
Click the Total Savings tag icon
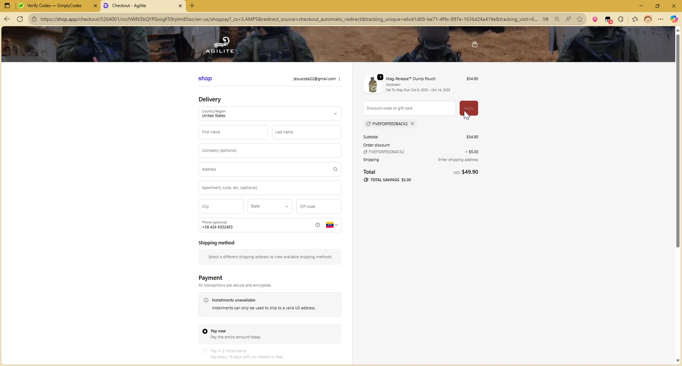coord(366,180)
